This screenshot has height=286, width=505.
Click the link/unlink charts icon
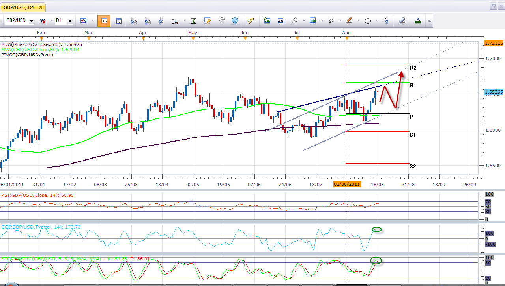pos(42,21)
